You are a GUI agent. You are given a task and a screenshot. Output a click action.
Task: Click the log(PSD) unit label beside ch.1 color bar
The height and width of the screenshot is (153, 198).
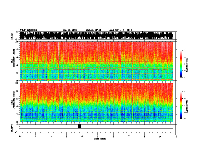[187, 65]
